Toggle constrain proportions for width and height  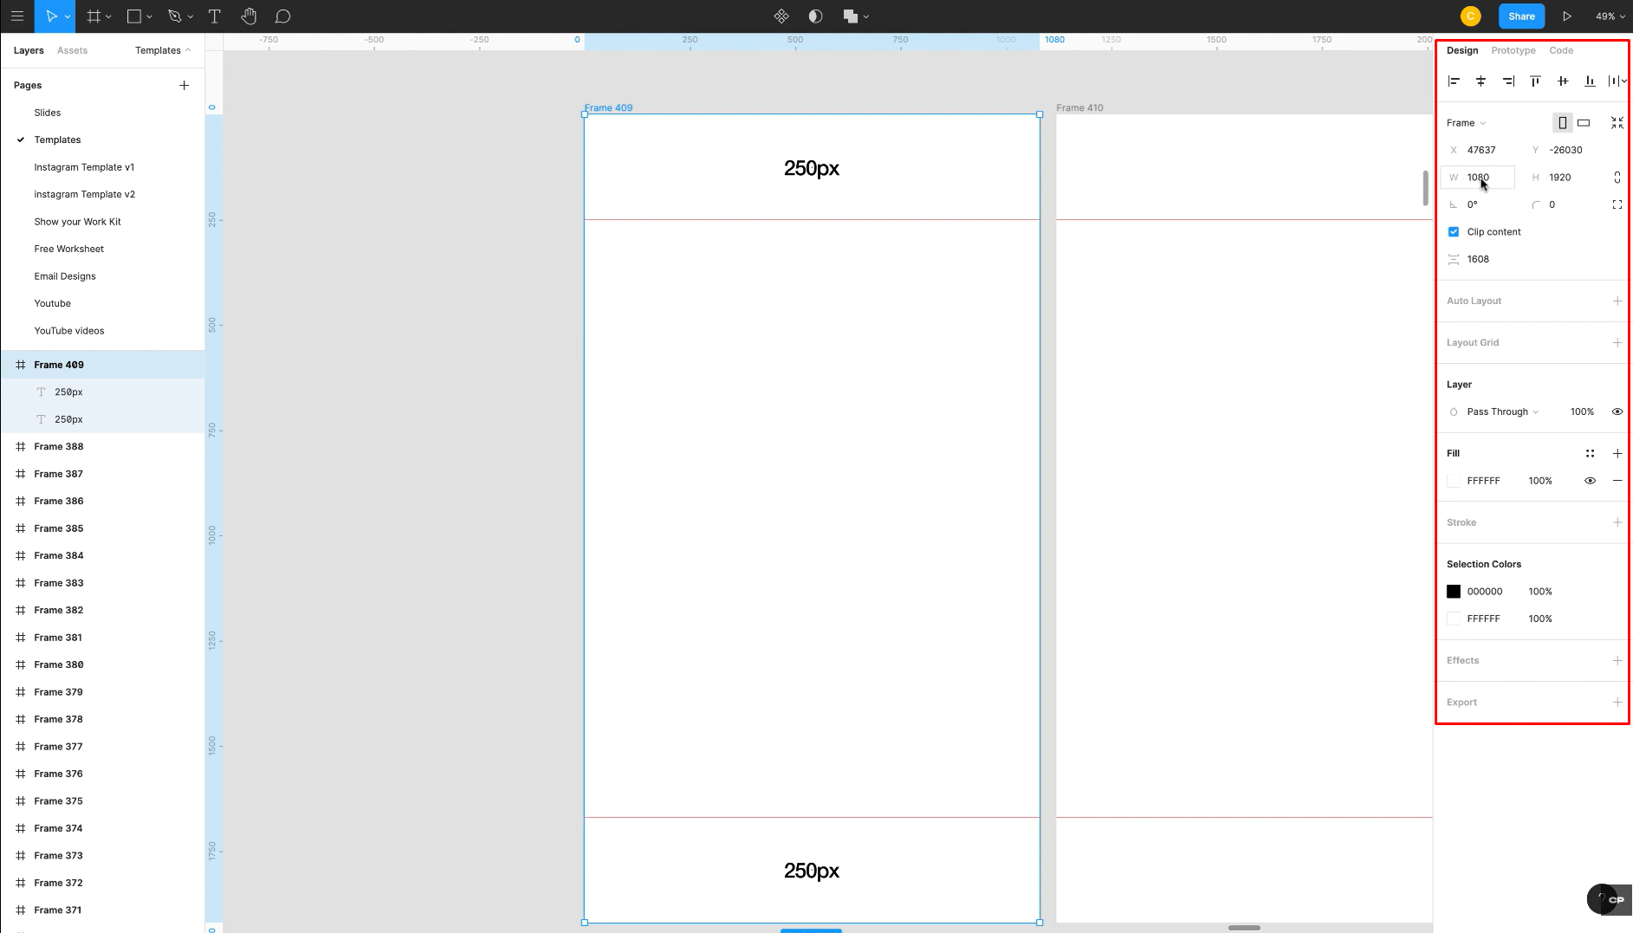coord(1617,177)
